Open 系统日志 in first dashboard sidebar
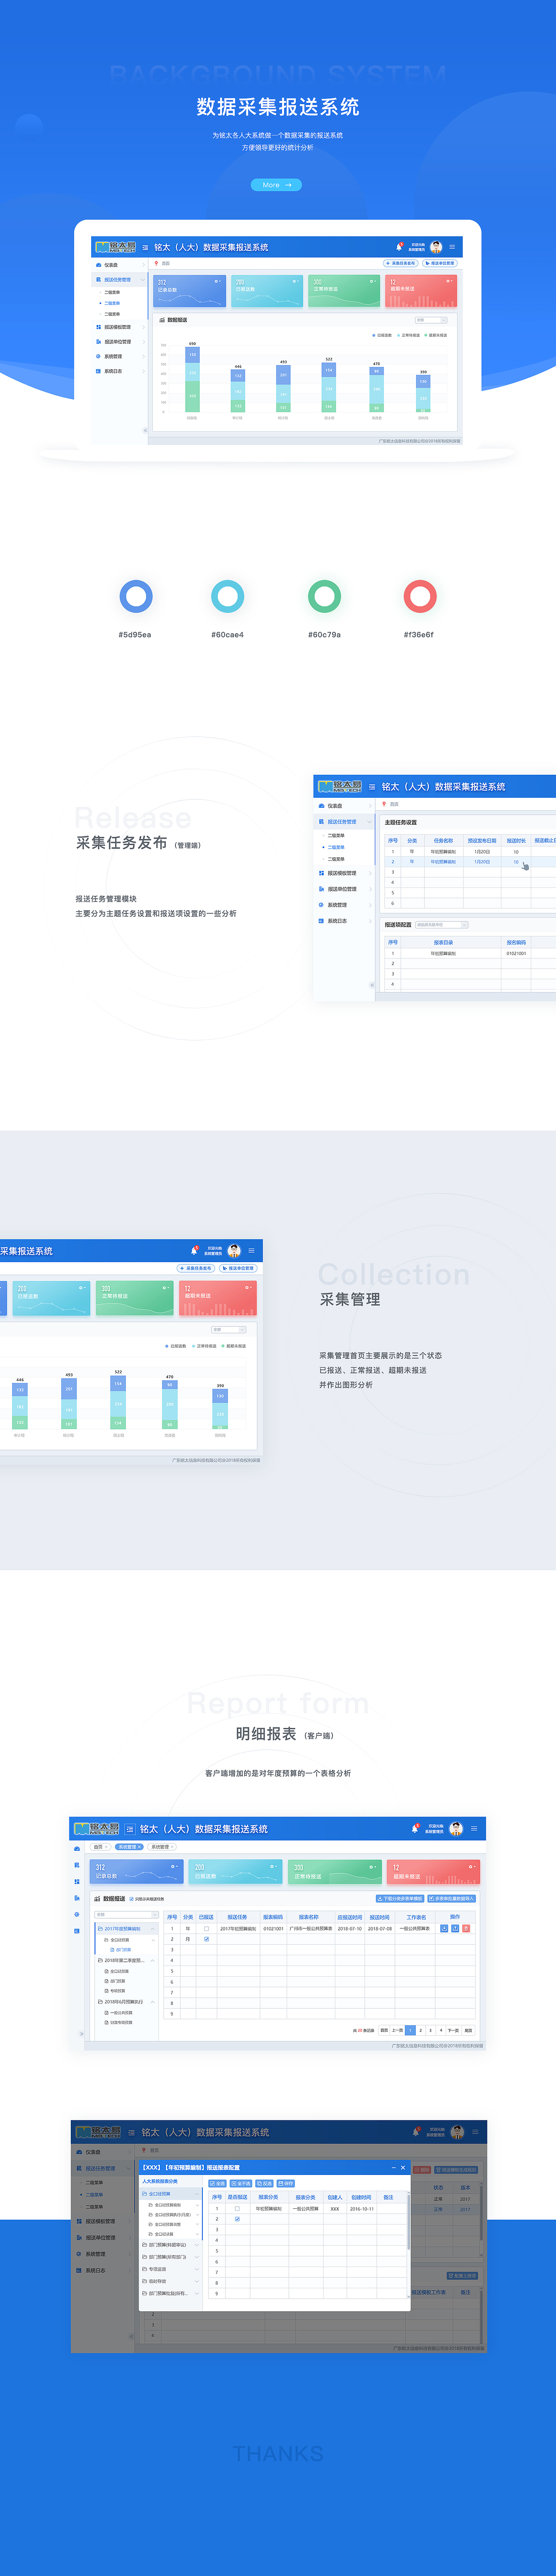Viewport: 556px width, 2576px height. [119, 371]
